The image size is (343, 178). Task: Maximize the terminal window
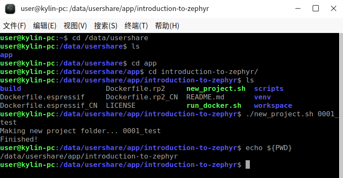[x=315, y=8]
